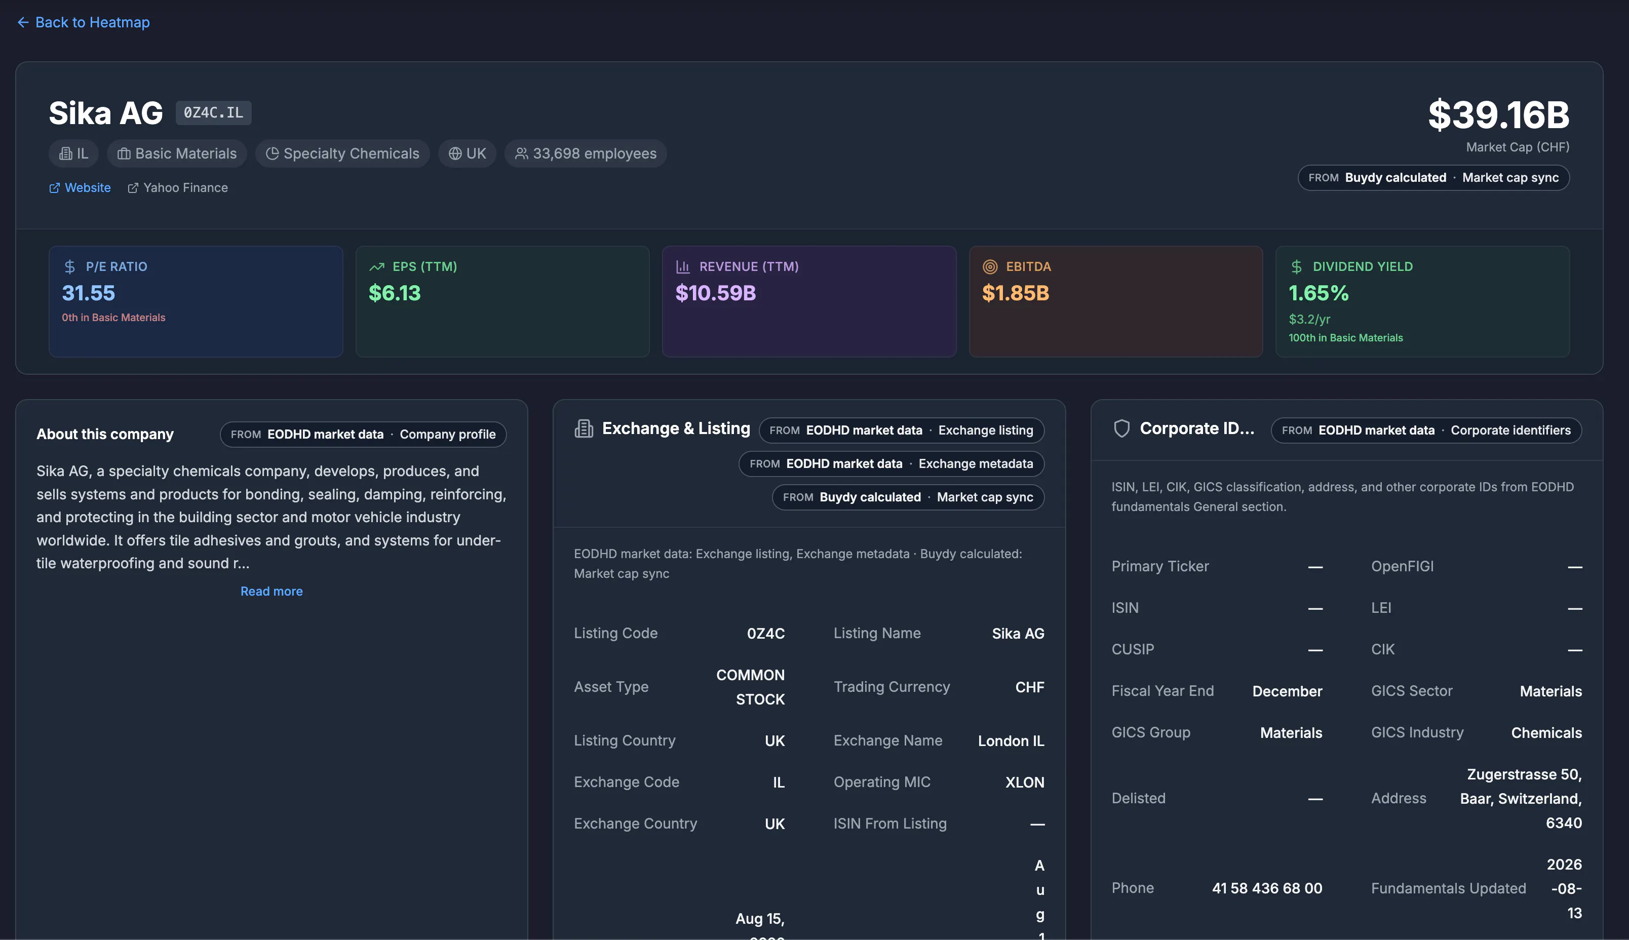
Task: Click the Market cap sync badge in Exchange & Listing
Action: 908,498
